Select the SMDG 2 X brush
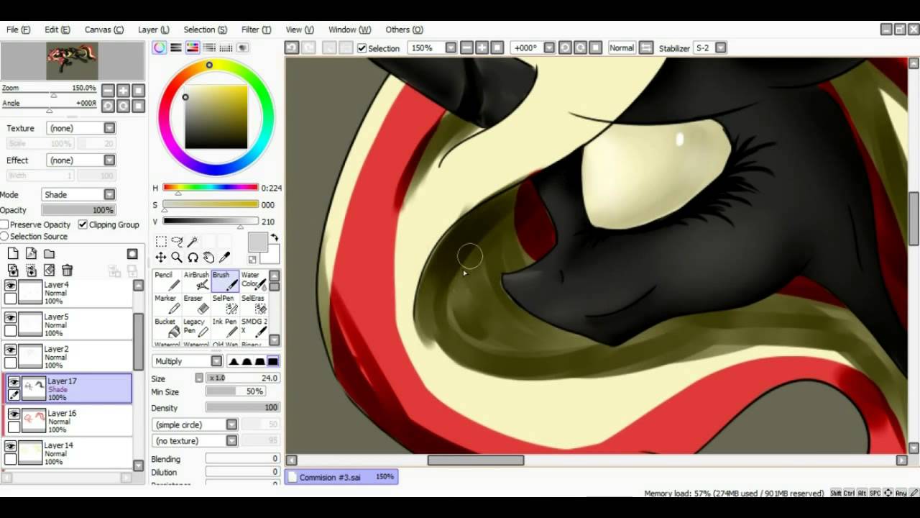The height and width of the screenshot is (518, 920). (254, 328)
